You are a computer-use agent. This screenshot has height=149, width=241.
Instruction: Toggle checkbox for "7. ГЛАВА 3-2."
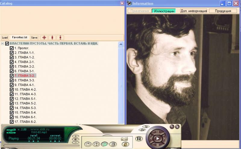click(12, 76)
